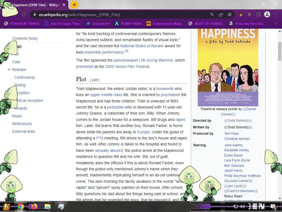Open the ensemble performance link
282x212 pixels.
[x=104, y=52]
